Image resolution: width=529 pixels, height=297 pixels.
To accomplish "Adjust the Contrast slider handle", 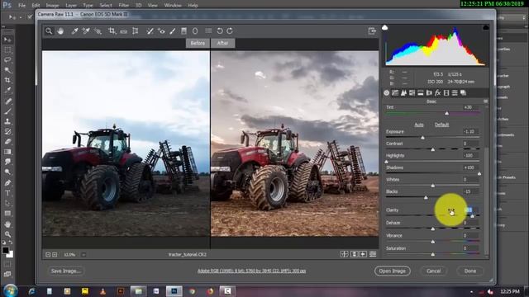I will [x=433, y=149].
